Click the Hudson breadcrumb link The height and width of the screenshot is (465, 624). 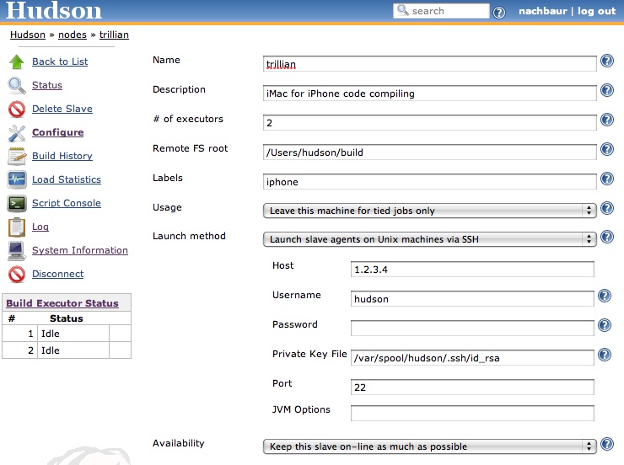(x=28, y=35)
